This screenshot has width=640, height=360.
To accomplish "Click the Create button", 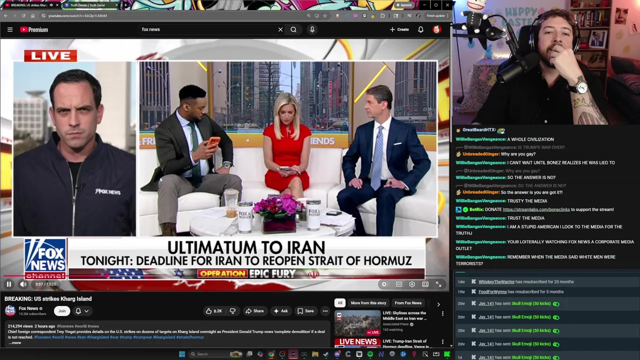I will pos(399,29).
